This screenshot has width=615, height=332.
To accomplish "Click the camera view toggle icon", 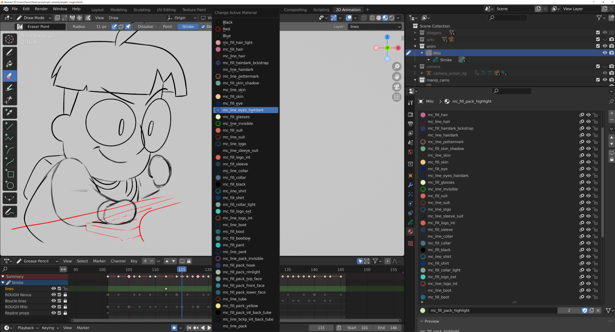I will 397,87.
